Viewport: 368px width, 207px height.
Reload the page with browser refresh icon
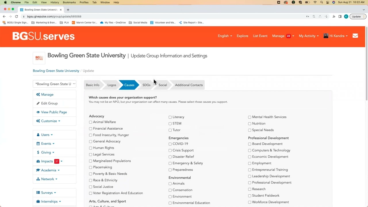[x=16, y=16]
